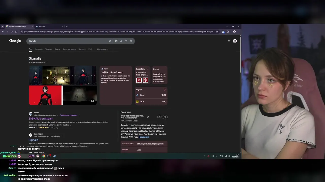
Task: Switch to Товары tab
Action: pos(48,49)
